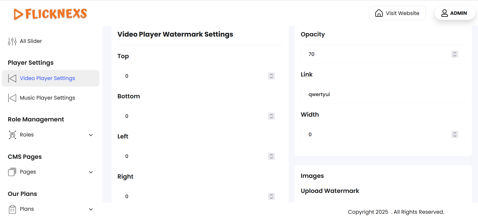Click the Roles icon in sidebar

coord(12,135)
